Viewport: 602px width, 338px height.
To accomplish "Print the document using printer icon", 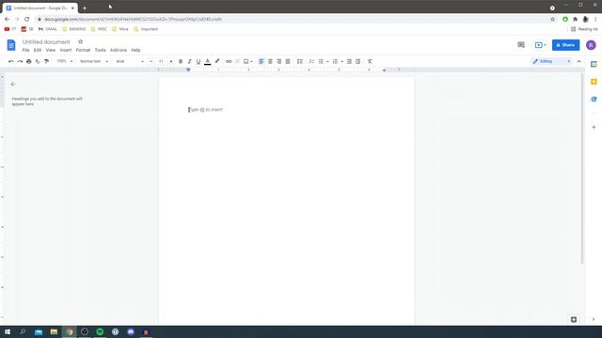I will point(29,61).
